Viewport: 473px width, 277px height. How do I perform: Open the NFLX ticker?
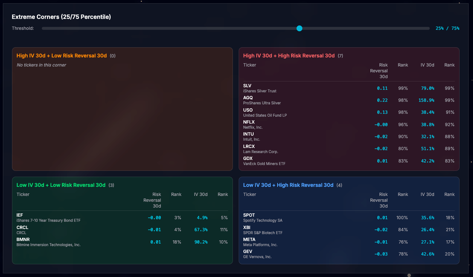click(x=249, y=122)
